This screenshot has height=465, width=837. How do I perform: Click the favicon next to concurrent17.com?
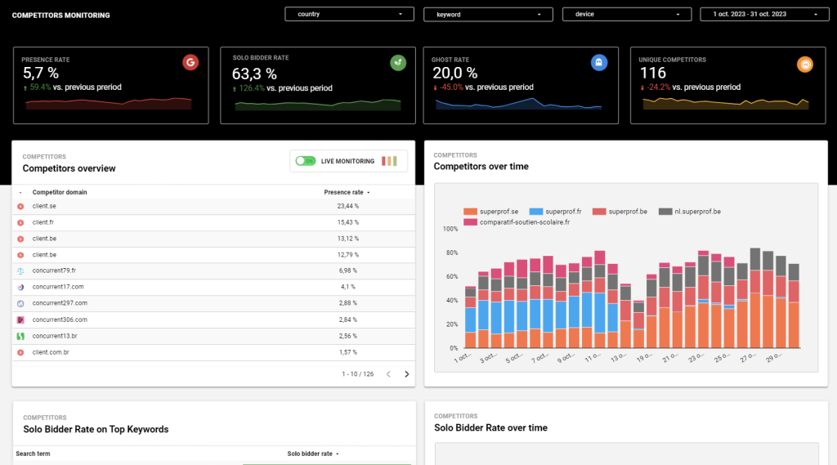click(20, 287)
